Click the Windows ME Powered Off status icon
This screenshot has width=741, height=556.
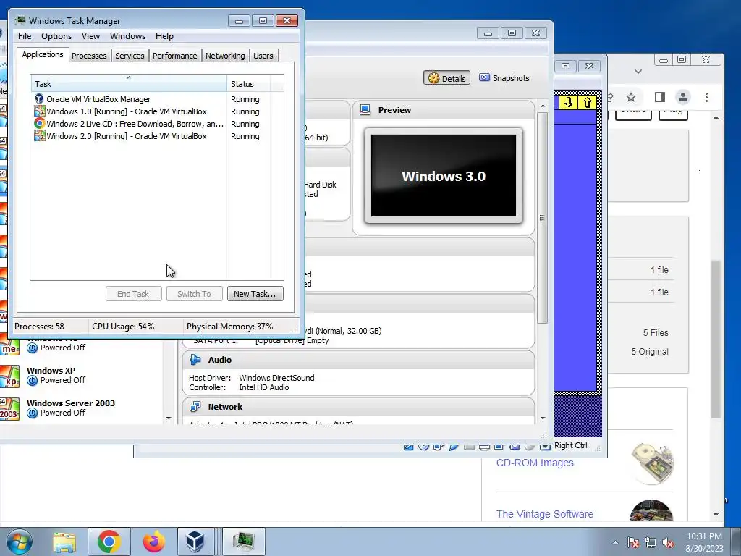[x=32, y=348]
